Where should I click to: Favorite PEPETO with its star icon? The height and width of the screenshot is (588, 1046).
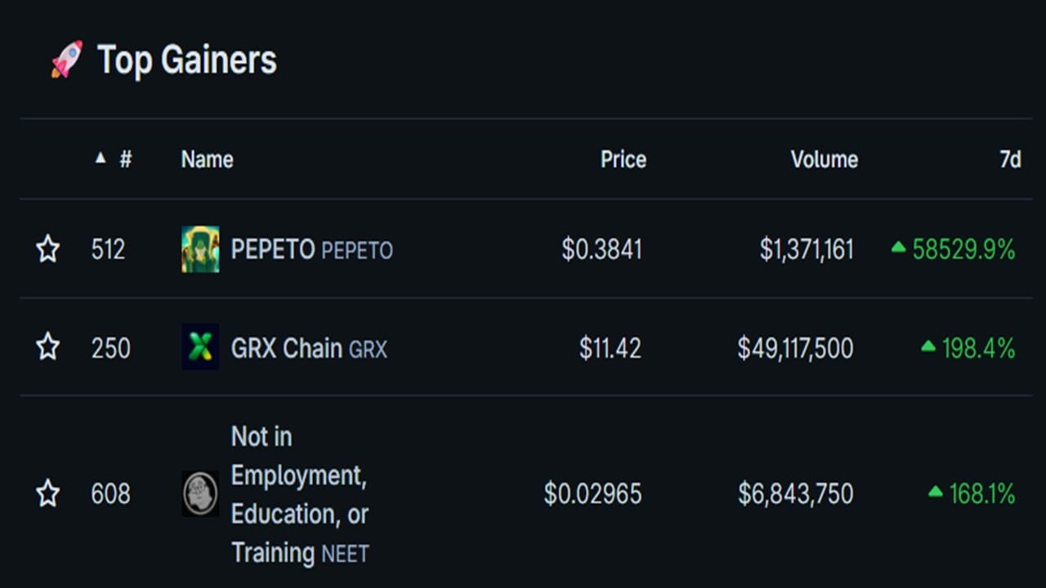tap(48, 249)
